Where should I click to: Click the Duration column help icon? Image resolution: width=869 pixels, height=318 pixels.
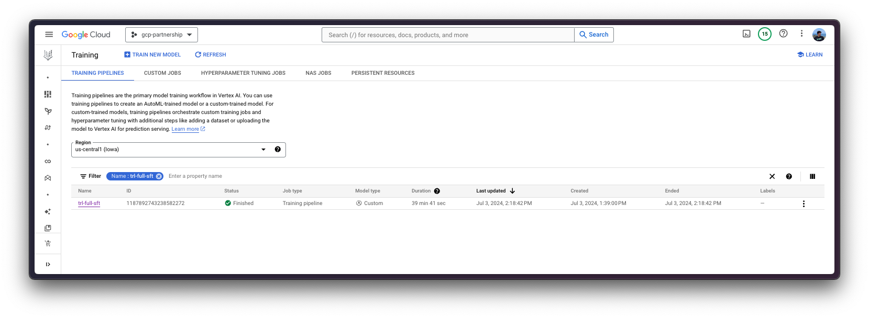pyautogui.click(x=437, y=191)
